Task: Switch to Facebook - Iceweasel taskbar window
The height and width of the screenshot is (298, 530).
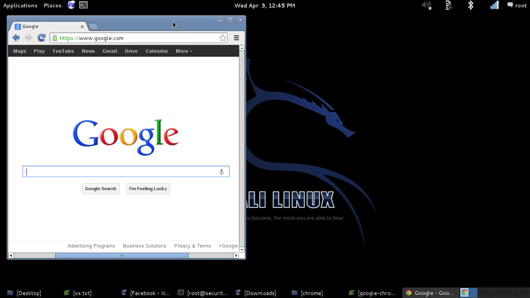Action: coord(146,293)
